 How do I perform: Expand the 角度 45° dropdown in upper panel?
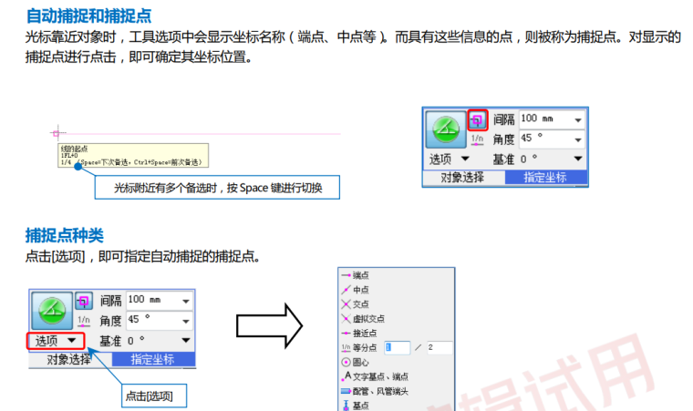578,139
